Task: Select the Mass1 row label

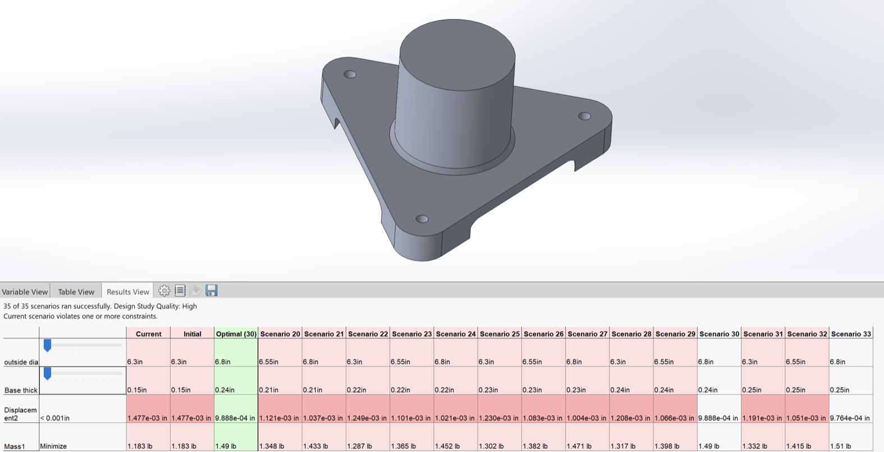Action: pos(15,446)
